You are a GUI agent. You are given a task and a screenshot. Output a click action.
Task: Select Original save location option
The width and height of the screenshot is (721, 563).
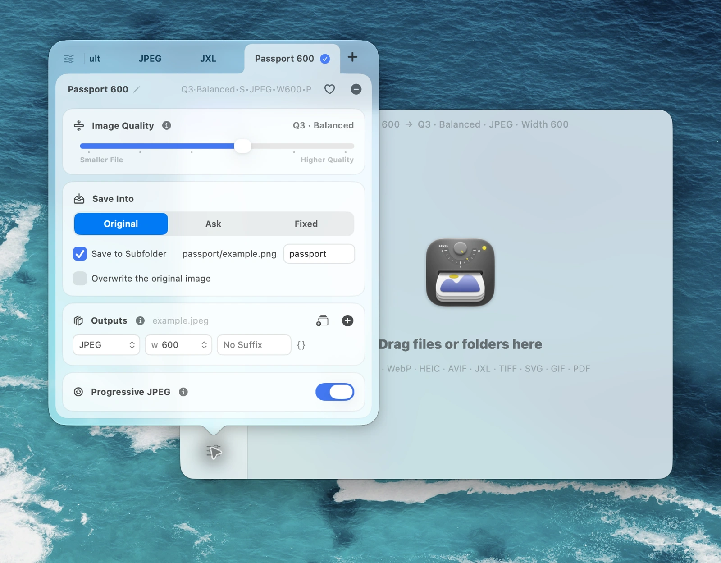121,224
